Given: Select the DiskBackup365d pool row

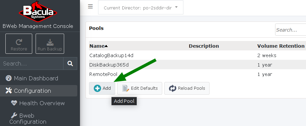Looking at the screenshot, I should 198,65.
